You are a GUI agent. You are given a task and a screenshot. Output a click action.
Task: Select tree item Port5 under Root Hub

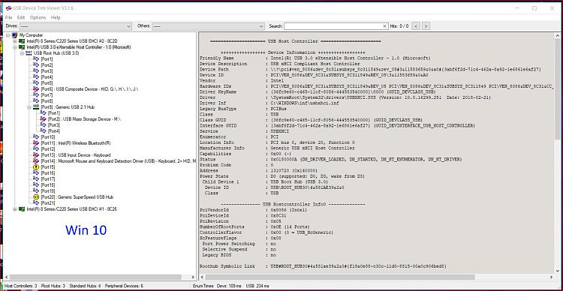tap(47, 83)
